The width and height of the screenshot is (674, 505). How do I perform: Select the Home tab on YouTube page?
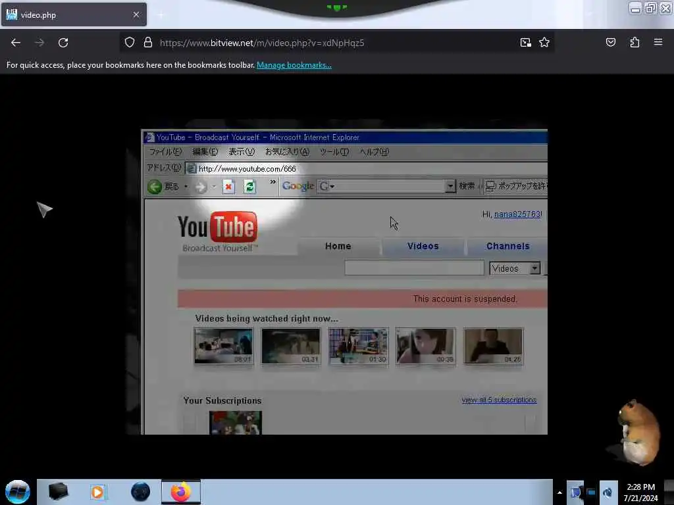[x=338, y=247]
